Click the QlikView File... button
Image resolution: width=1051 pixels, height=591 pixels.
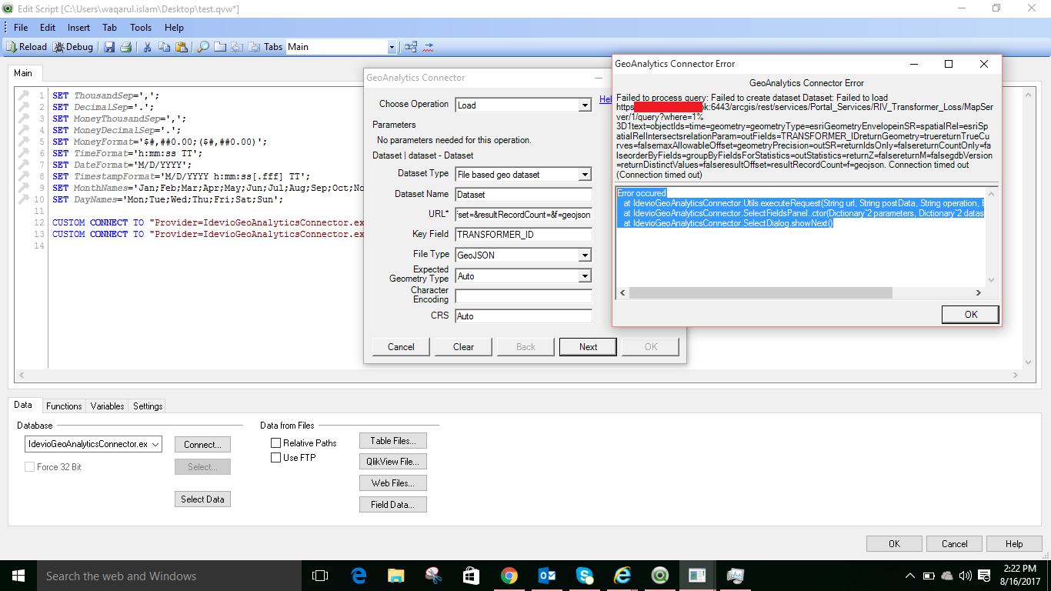pyautogui.click(x=392, y=461)
